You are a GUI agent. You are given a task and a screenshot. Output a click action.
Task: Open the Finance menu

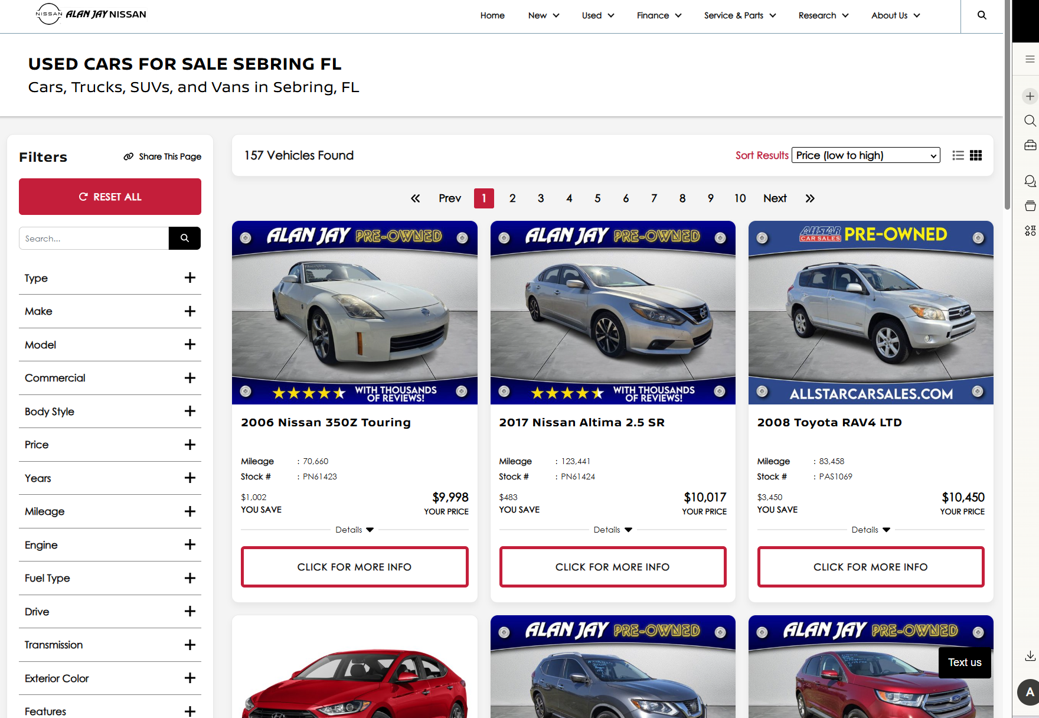coord(659,15)
